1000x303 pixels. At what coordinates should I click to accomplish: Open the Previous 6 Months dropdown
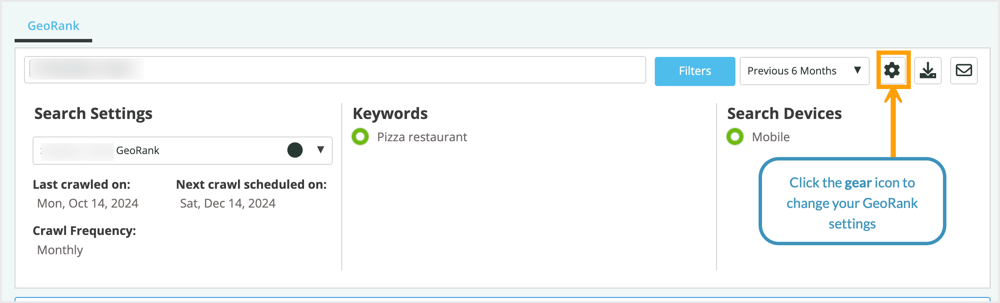pyautogui.click(x=804, y=71)
